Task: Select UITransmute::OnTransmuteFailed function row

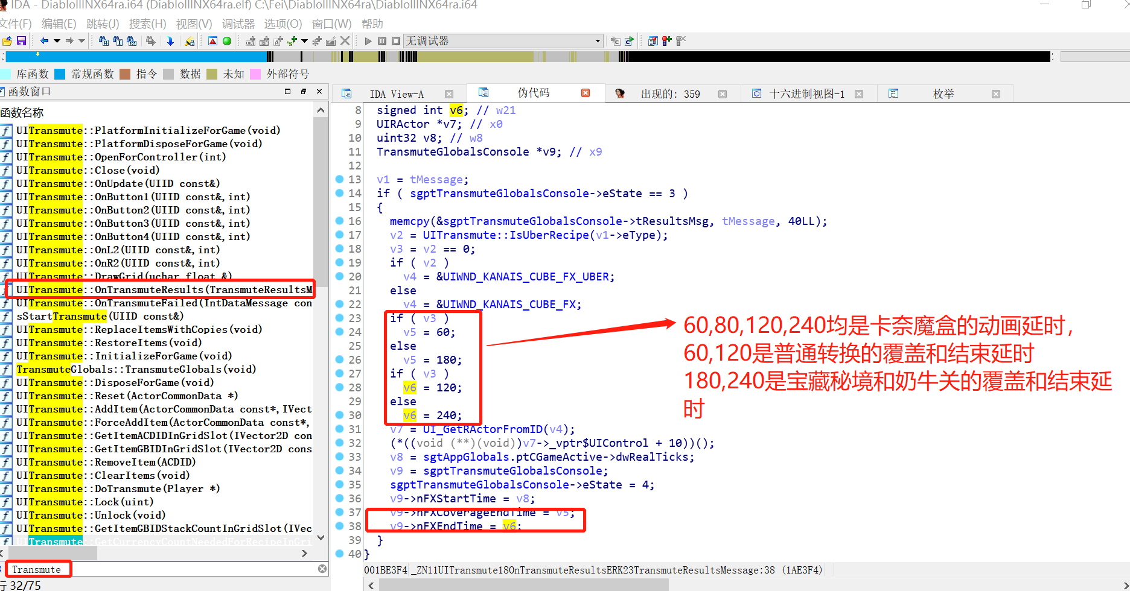Action: pyautogui.click(x=157, y=303)
